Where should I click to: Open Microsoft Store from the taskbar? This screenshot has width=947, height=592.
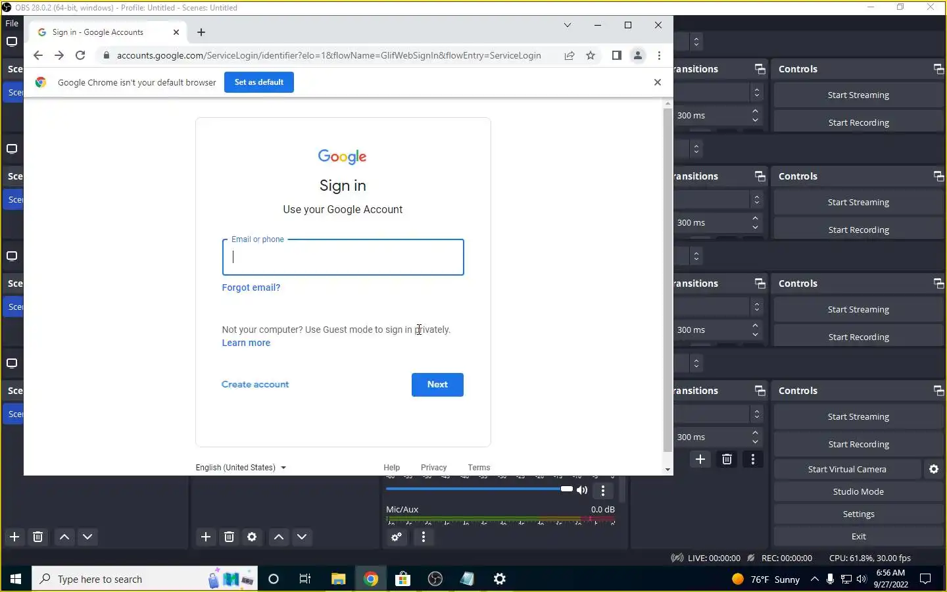pyautogui.click(x=402, y=579)
